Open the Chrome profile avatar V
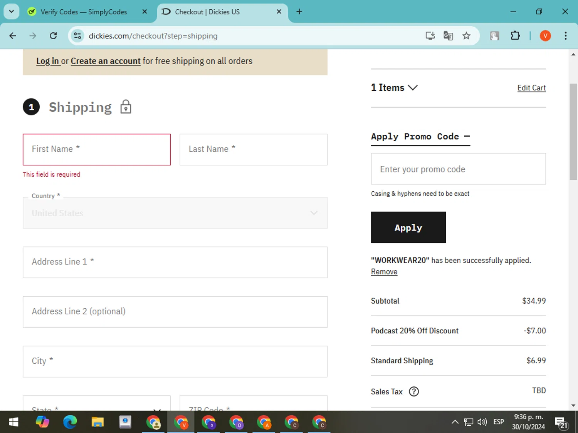Viewport: 578px width, 433px height. [x=545, y=36]
